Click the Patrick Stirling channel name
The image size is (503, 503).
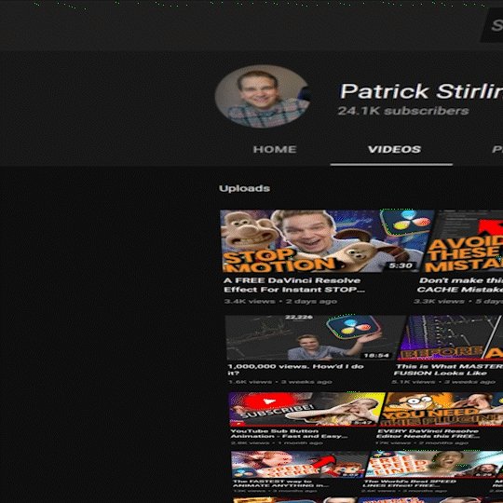click(421, 91)
